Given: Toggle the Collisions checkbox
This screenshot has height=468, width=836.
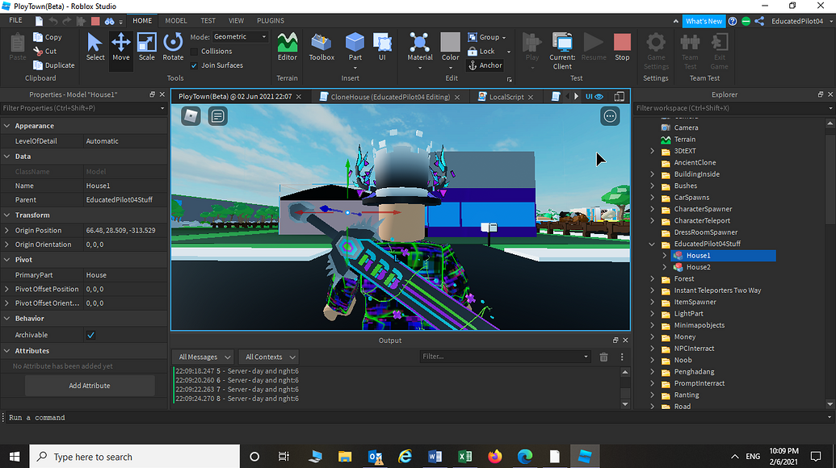Looking at the screenshot, I should point(194,52).
